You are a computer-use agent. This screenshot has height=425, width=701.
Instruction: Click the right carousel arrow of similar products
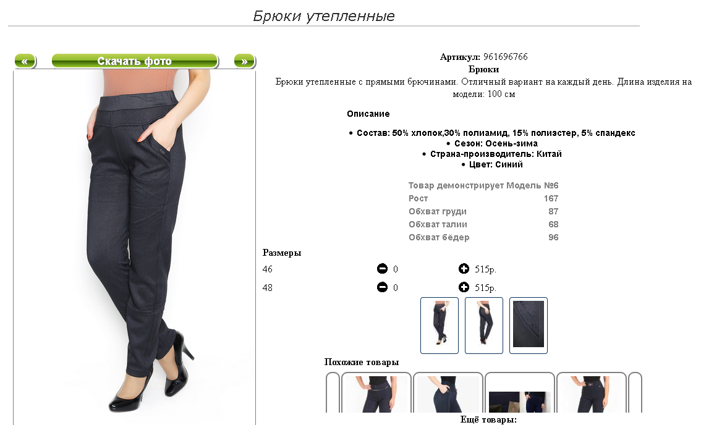click(635, 392)
